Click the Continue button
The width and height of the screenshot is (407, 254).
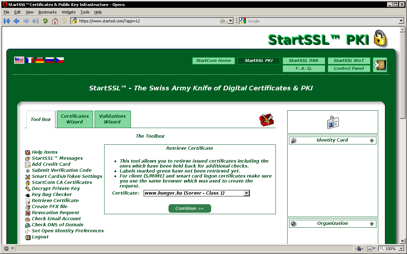click(x=190, y=208)
